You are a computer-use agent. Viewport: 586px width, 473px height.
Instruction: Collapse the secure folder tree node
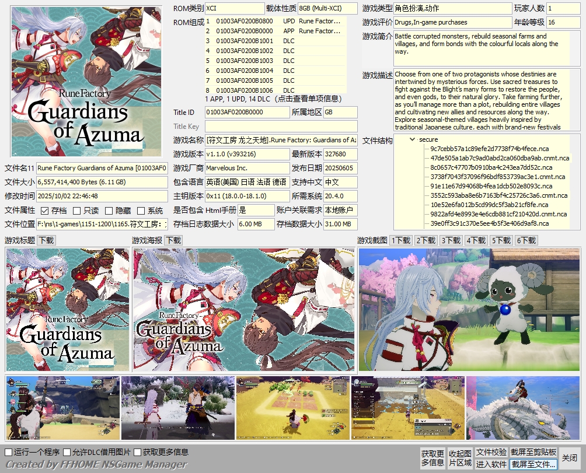(x=413, y=139)
